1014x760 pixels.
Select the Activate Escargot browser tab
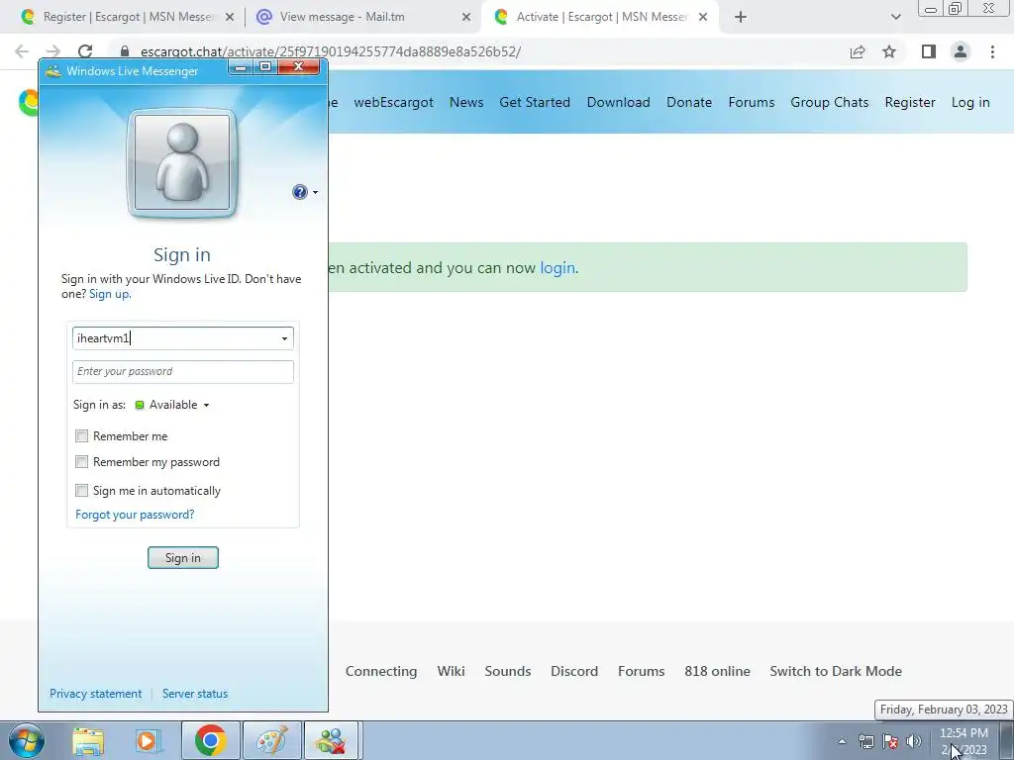click(x=600, y=17)
